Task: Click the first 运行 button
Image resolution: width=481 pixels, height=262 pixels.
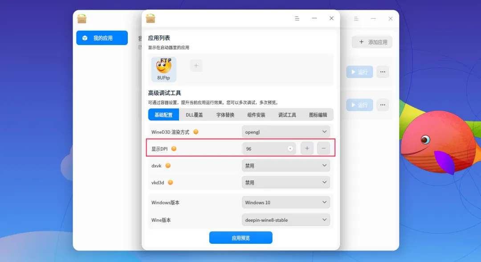Action: click(x=359, y=72)
